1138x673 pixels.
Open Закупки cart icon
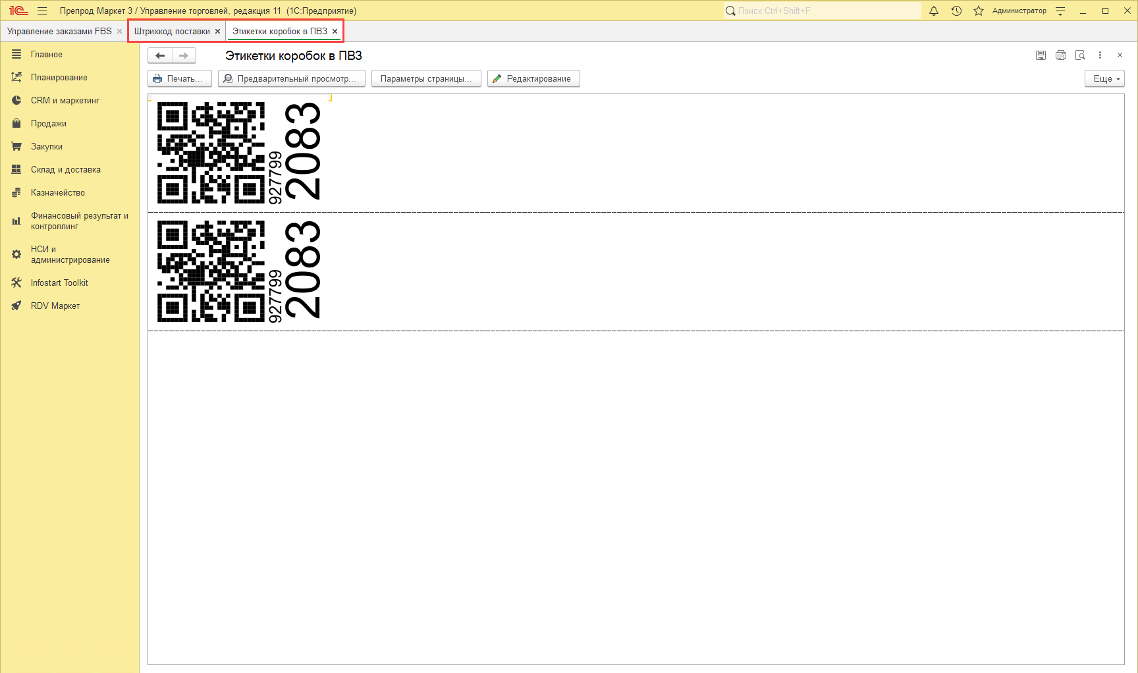tap(16, 147)
